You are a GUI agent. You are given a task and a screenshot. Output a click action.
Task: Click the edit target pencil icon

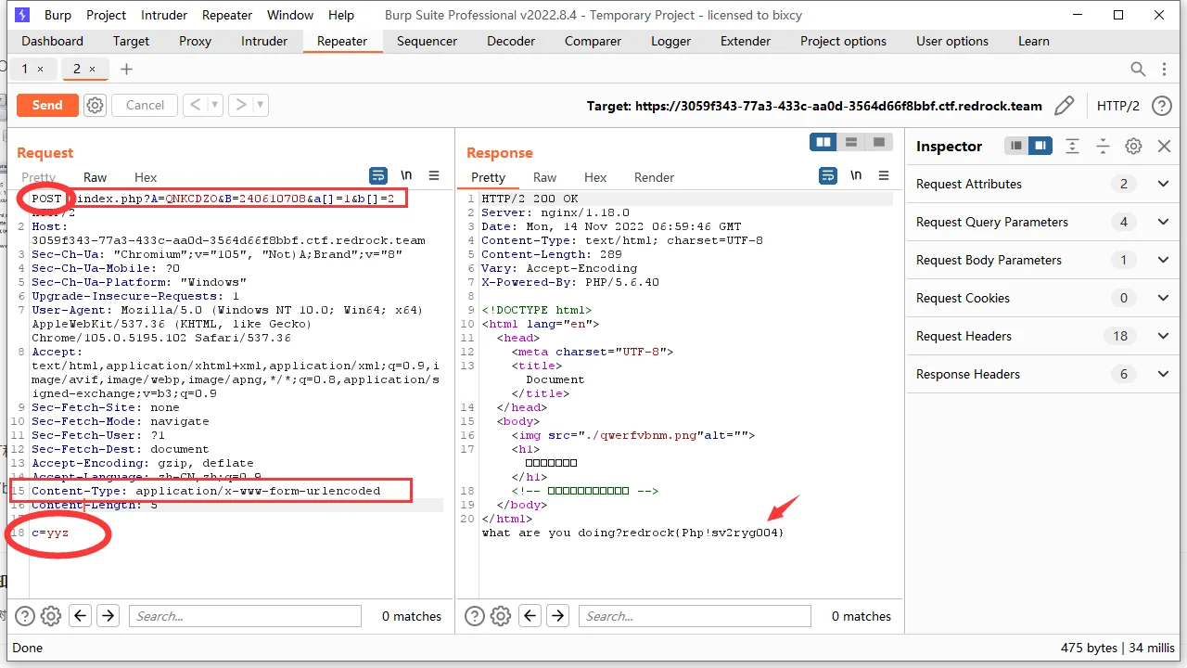(1065, 106)
